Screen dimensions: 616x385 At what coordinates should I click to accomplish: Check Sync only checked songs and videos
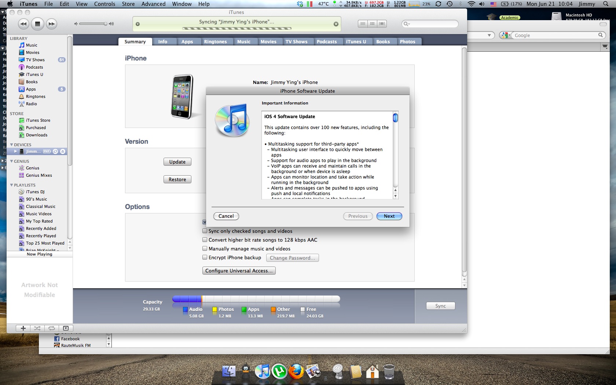click(x=205, y=231)
